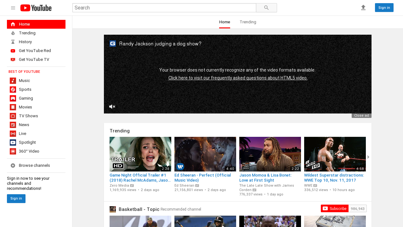The width and height of the screenshot is (403, 227).
Task: Open History in the sidebar
Action: pyautogui.click(x=36, y=42)
